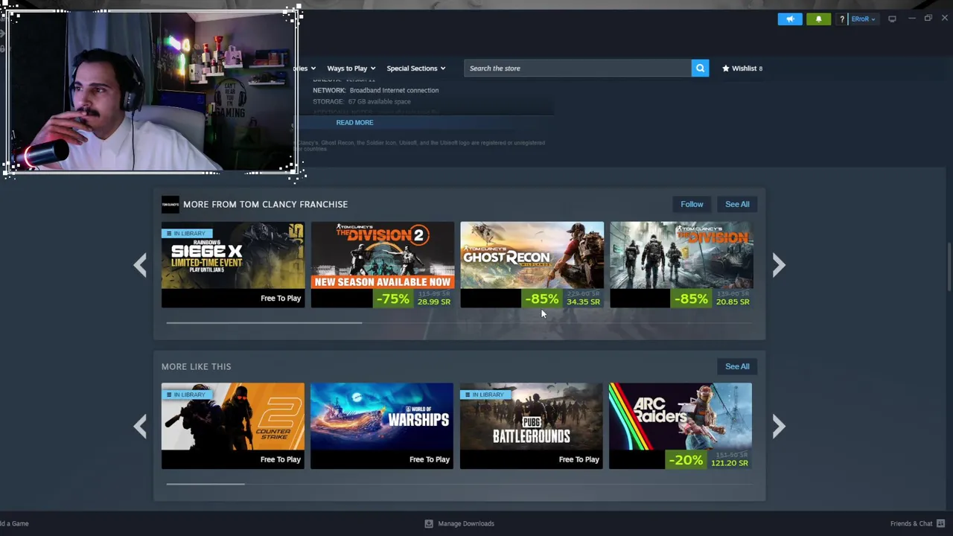Screen dimensions: 953x536
Task: Open Friends & Chat
Action: (911, 523)
